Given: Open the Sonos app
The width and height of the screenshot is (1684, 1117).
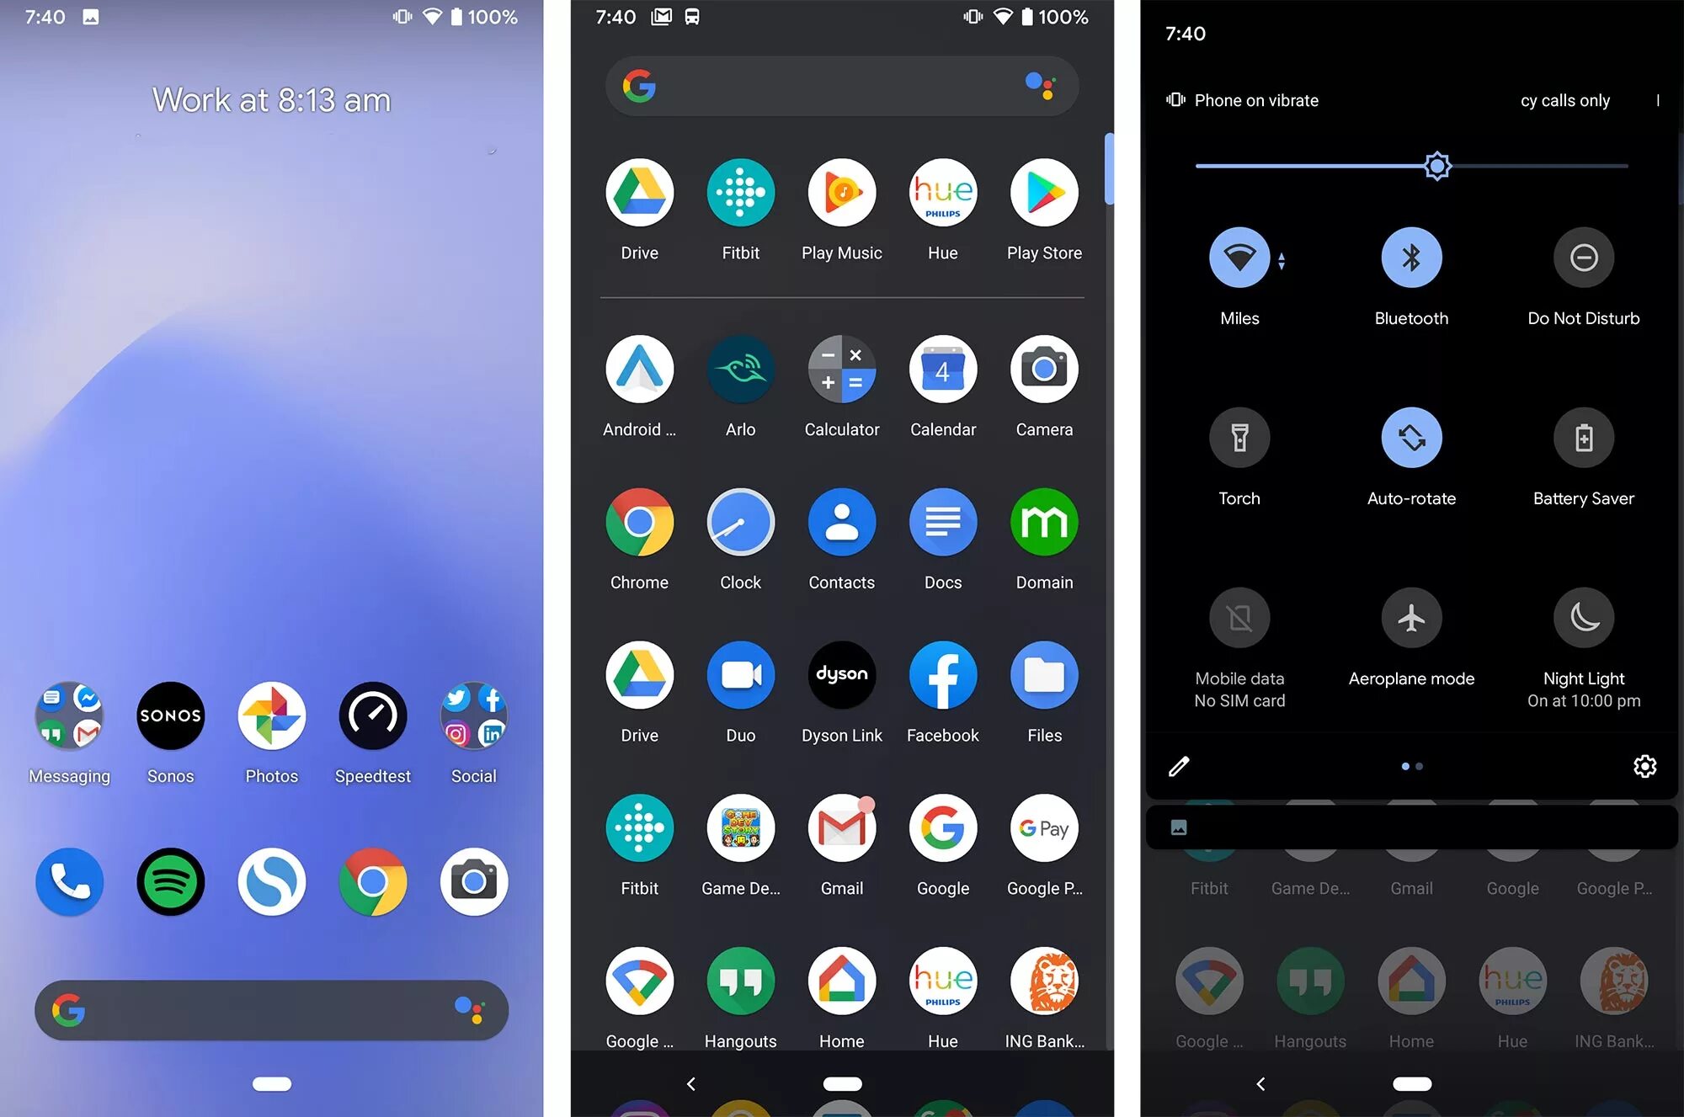Looking at the screenshot, I should [169, 713].
